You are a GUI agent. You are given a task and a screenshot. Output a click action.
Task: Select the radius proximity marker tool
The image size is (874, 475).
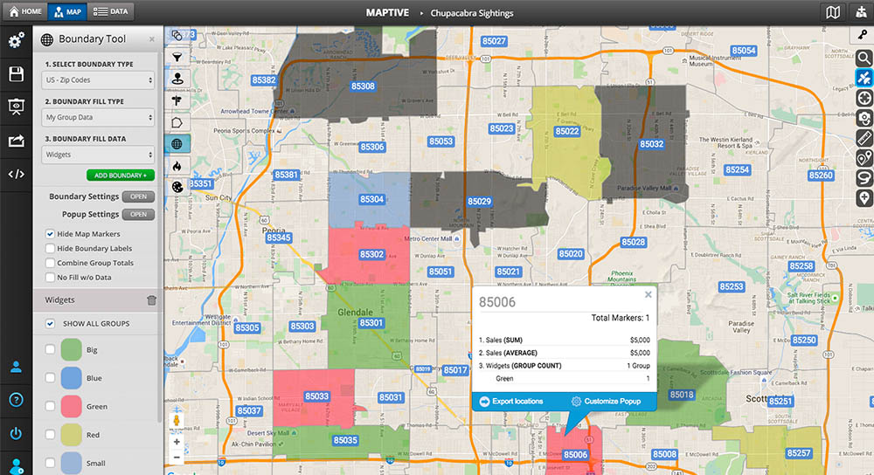coord(177,79)
